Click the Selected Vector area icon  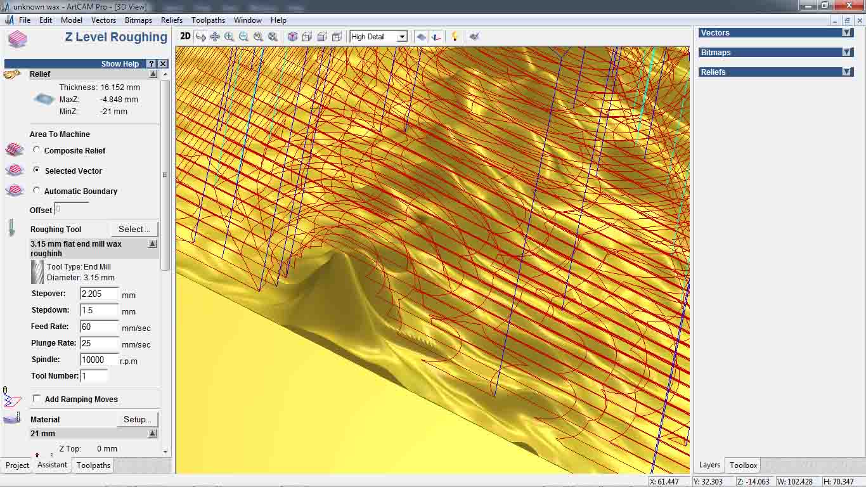[14, 171]
